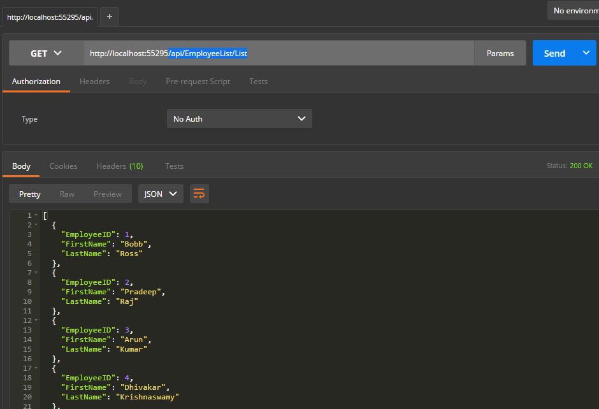This screenshot has height=409, width=599.
Task: Click the new tab plus icon
Action: point(109,17)
